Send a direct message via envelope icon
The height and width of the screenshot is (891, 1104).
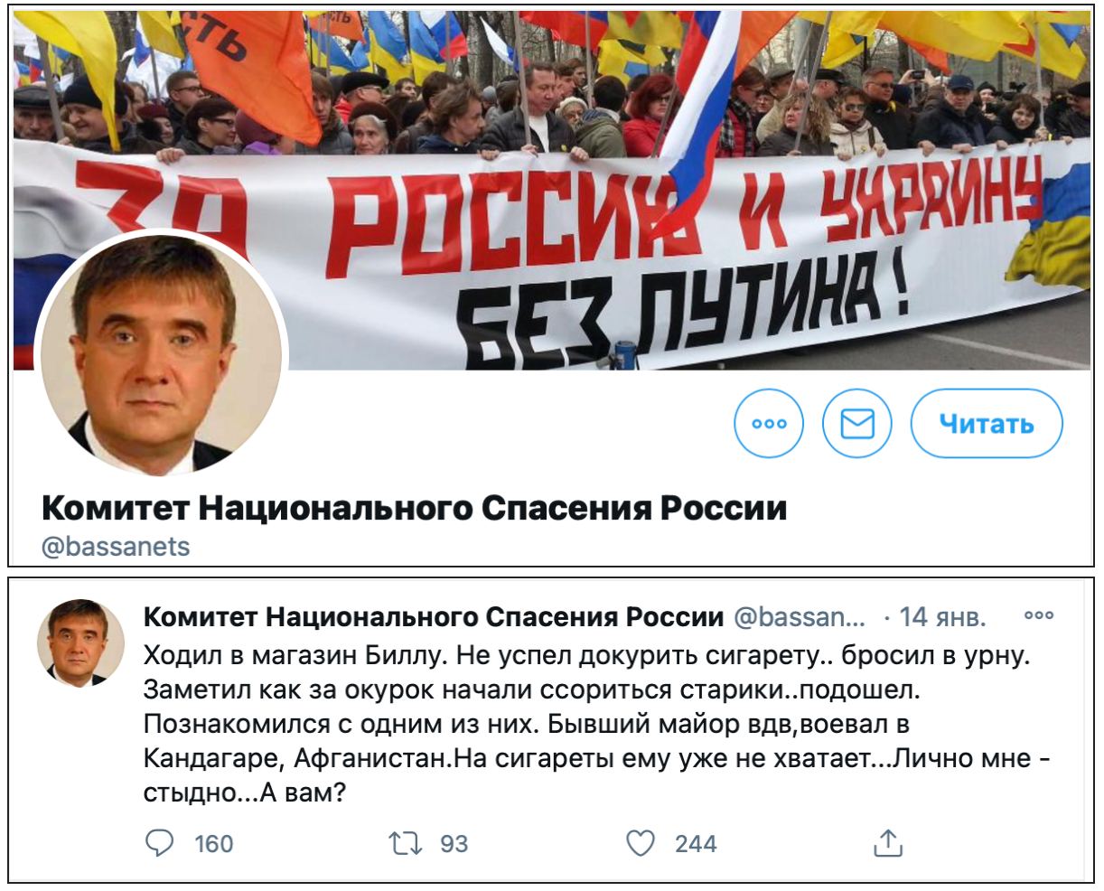click(x=857, y=423)
